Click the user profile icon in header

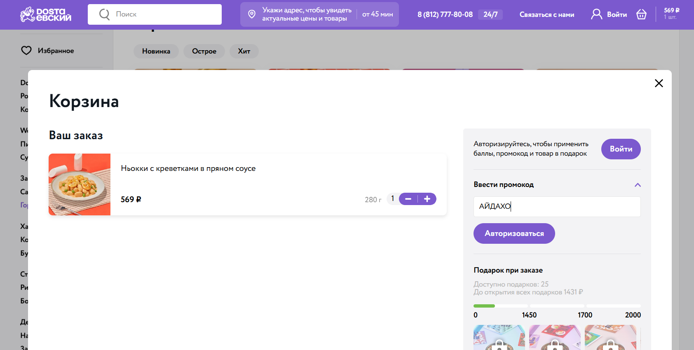coord(596,14)
